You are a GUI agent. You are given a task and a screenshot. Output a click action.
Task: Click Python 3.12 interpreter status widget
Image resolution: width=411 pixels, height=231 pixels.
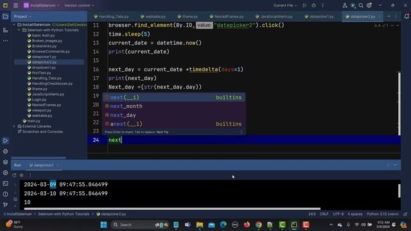point(383,214)
